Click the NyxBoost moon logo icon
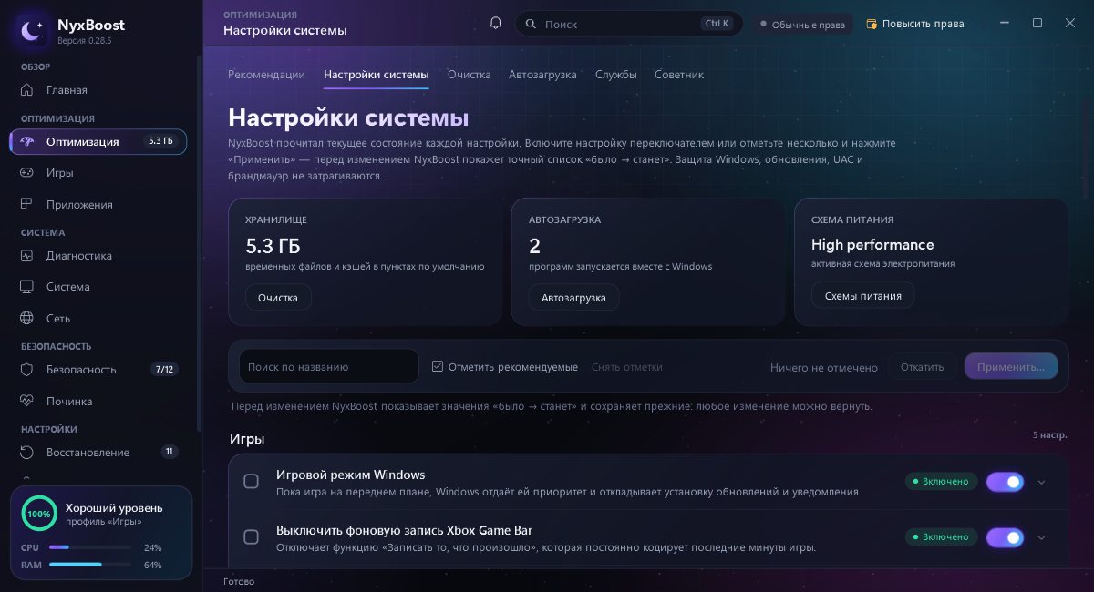 pyautogui.click(x=31, y=31)
